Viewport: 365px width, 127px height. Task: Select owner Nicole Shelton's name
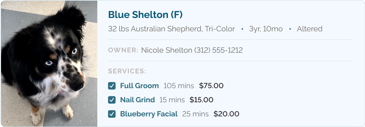(x=167, y=50)
